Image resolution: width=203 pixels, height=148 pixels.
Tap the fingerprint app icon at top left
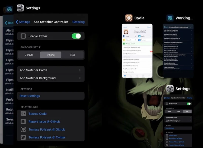tap(9, 9)
